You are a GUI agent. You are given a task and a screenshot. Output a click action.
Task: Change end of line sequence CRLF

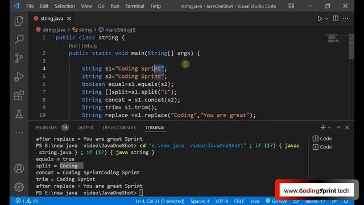[x=239, y=201]
